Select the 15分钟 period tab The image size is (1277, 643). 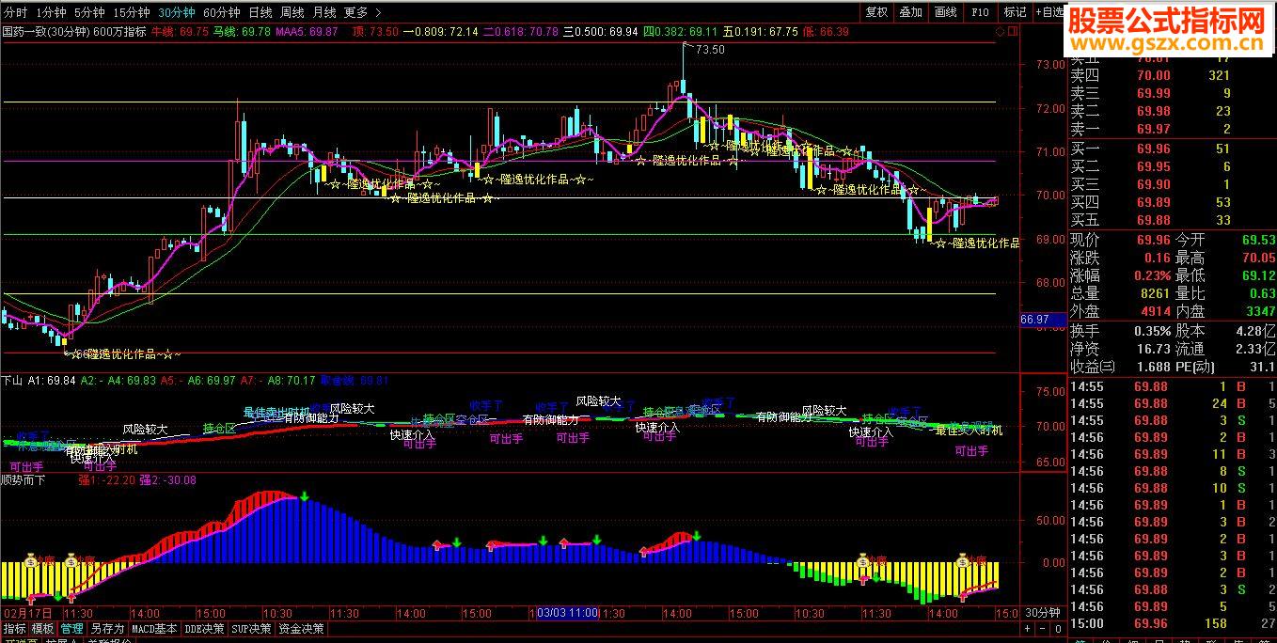(131, 12)
